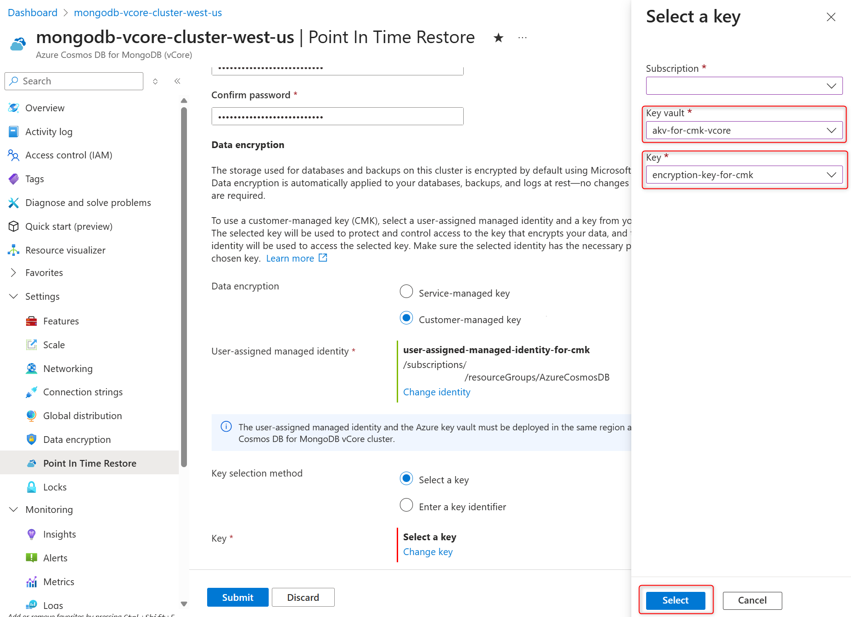Click the blue Submit button
This screenshot has height=617, width=851.
238,597
